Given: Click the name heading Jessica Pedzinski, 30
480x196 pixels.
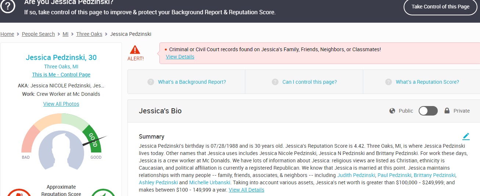Looking at the screenshot, I should coord(61,57).
